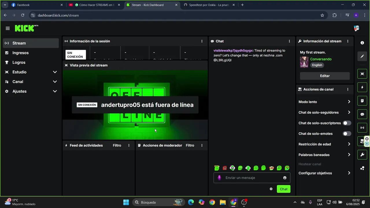Viewport: 370px width, 208px height.
Task: Click the Editar button for stream info
Action: [325, 76]
